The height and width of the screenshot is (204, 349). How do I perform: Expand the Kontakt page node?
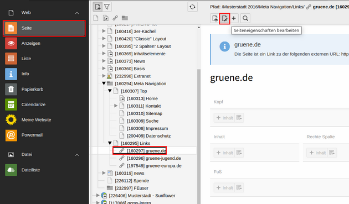(x=116, y=106)
